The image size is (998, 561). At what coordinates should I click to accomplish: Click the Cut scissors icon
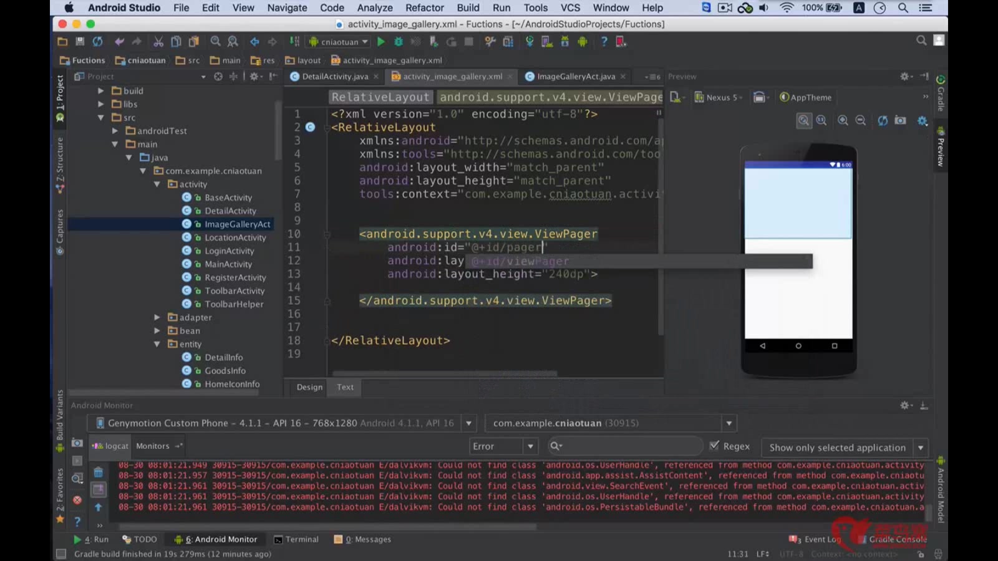pos(158,42)
